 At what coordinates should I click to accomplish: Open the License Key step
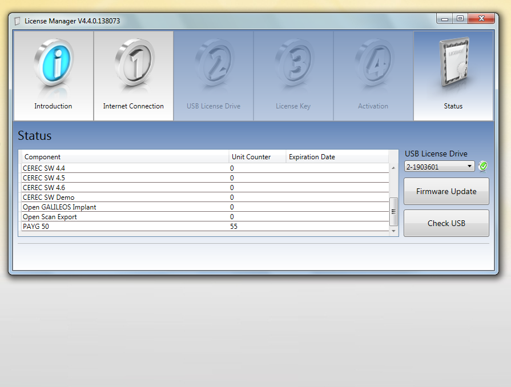tap(293, 75)
